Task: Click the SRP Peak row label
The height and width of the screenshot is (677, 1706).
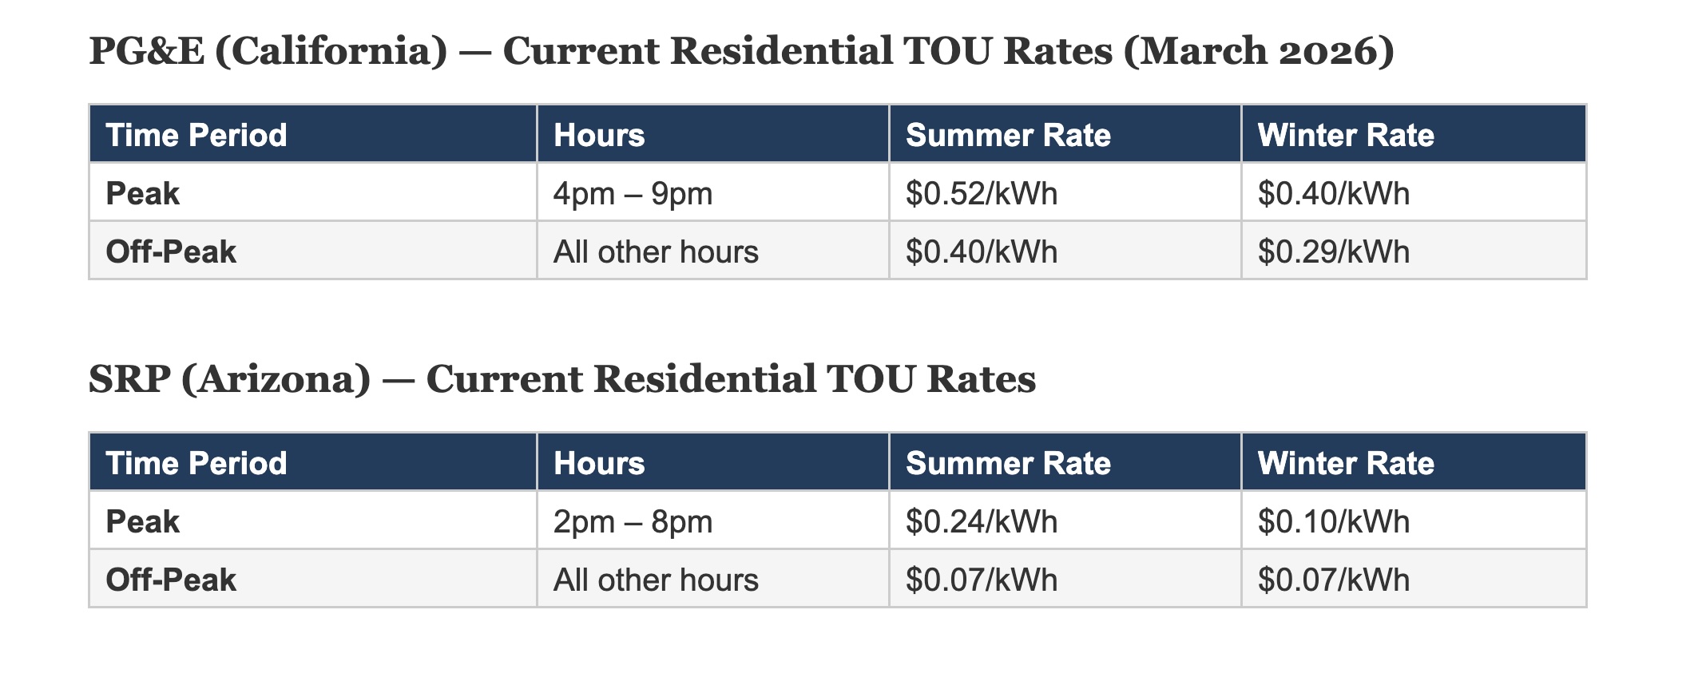Action: [143, 522]
